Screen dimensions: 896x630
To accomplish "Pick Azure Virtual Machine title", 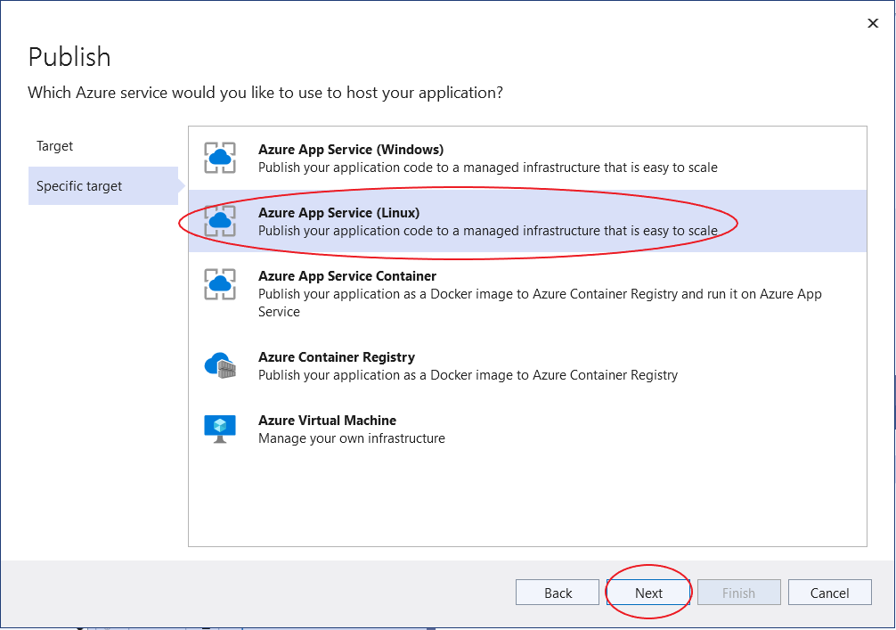I will point(328,421).
